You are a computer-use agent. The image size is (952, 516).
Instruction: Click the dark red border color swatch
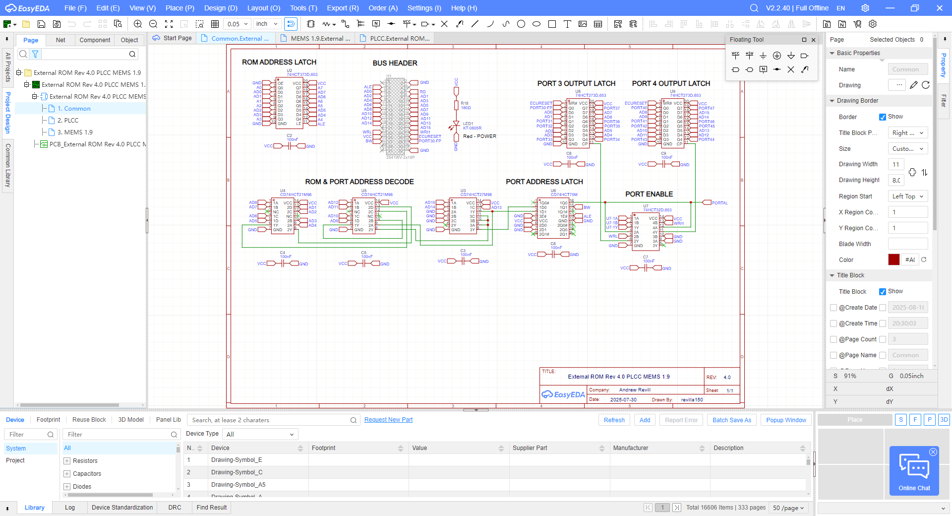point(893,260)
